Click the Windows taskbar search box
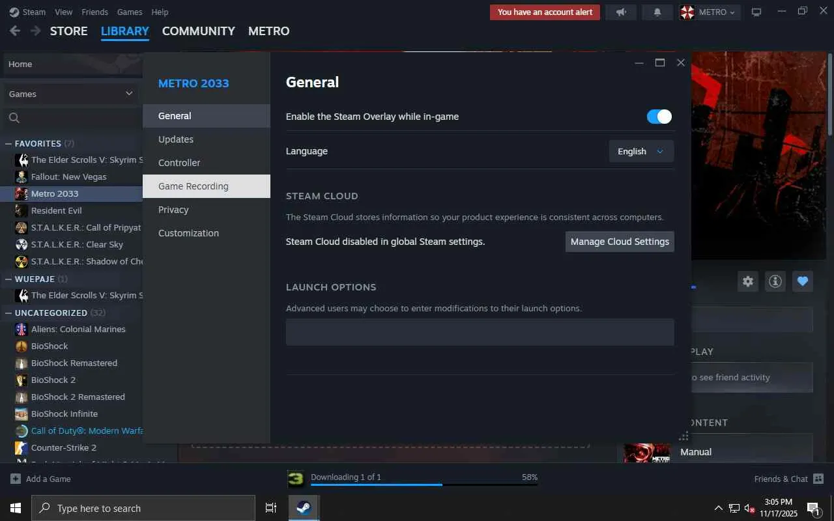The image size is (834, 521). pos(143,508)
